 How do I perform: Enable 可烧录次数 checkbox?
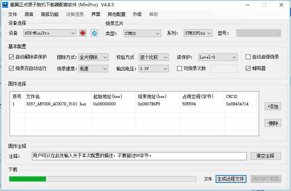(x=180, y=68)
